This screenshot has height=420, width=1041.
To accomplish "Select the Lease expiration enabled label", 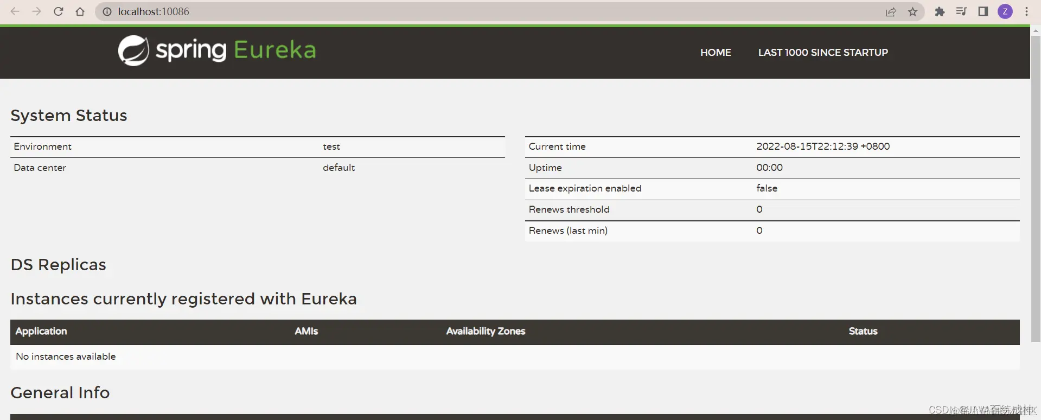I will coord(585,188).
